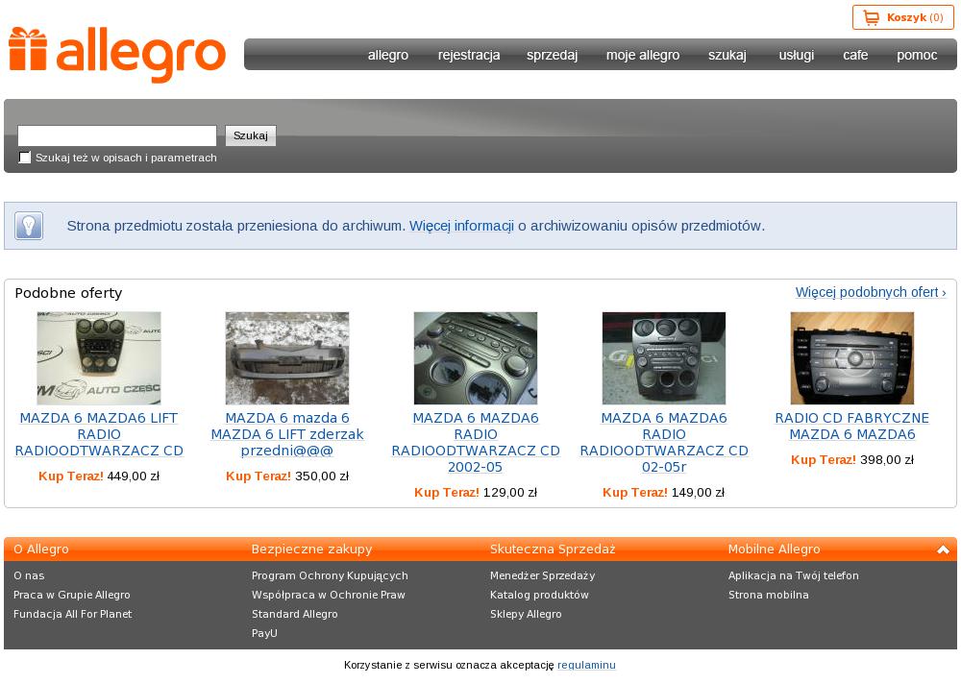Go to 'Strona mobilna' footer link
The width and height of the screenshot is (961, 684).
(769, 595)
